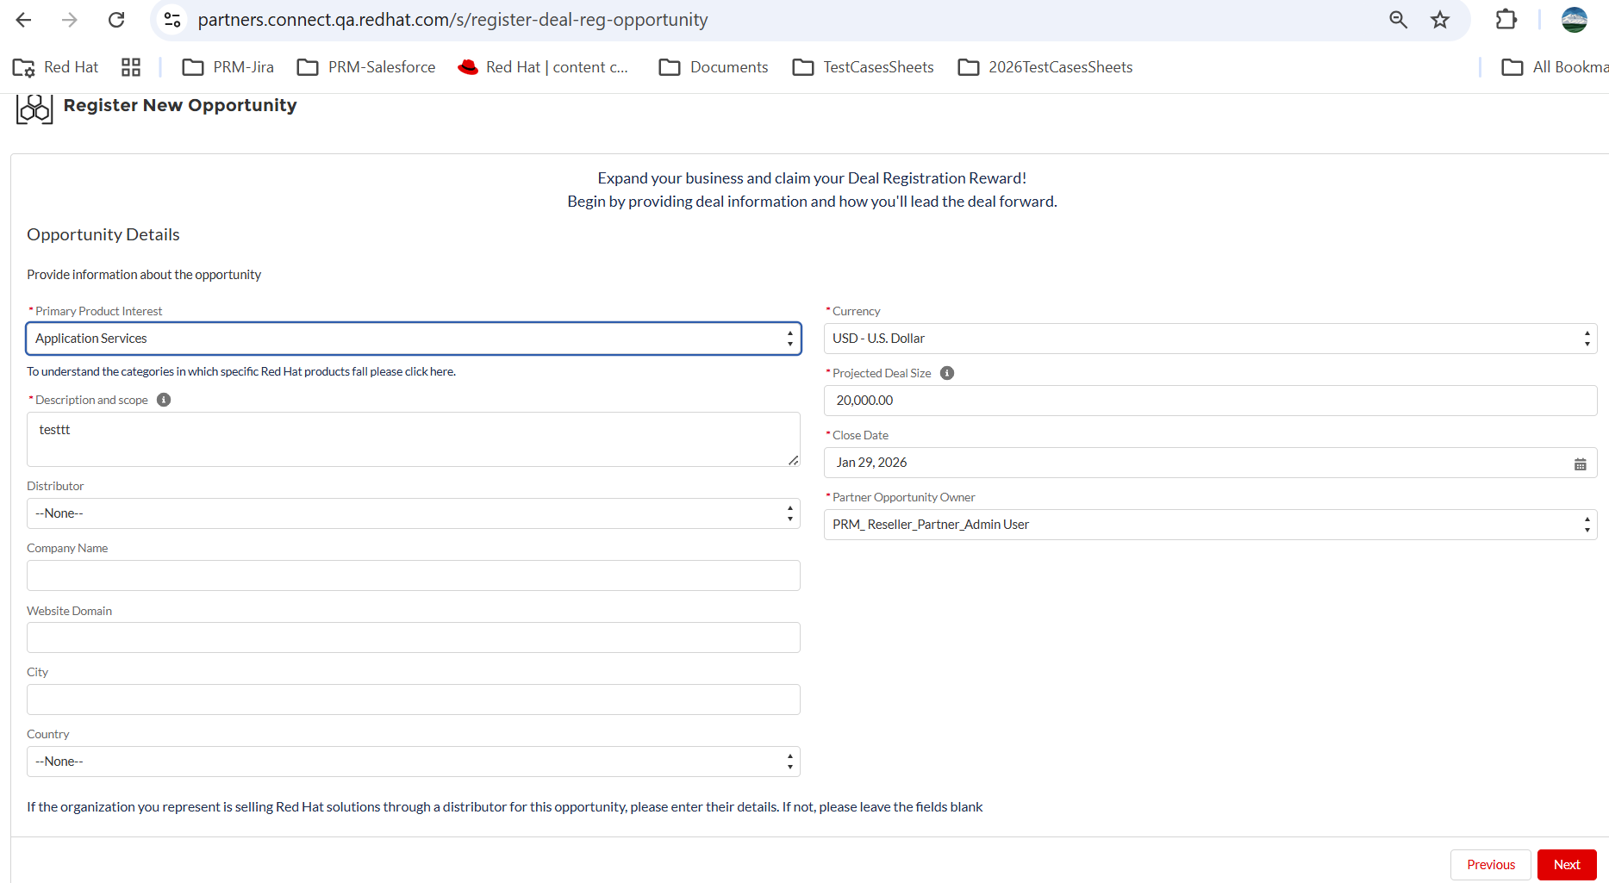1609x883 pixels.
Task: Click the Previous button
Action: point(1491,865)
